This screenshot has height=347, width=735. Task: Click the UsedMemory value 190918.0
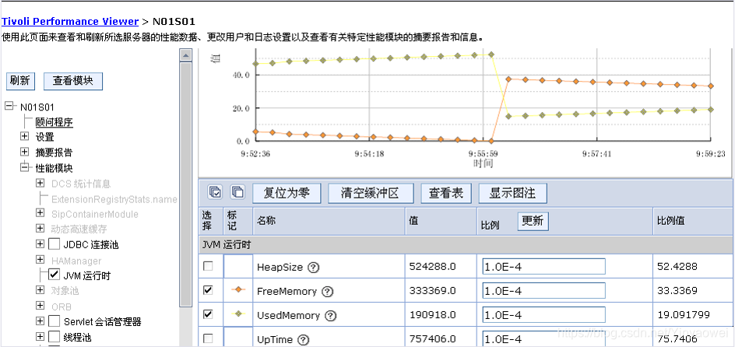tap(432, 316)
